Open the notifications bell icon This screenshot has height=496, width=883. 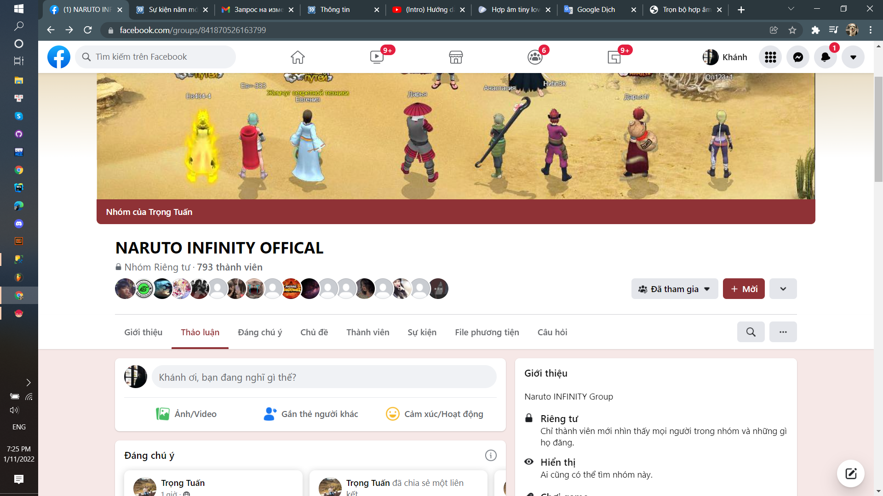coord(826,57)
